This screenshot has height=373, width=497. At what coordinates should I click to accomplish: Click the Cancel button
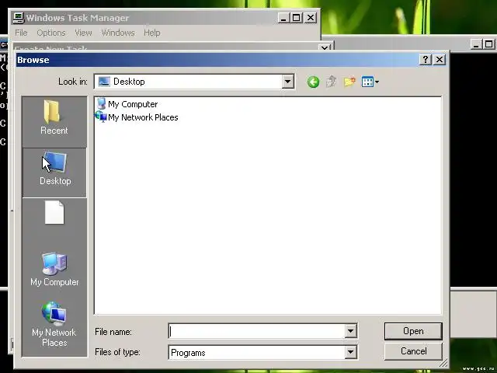tap(413, 351)
